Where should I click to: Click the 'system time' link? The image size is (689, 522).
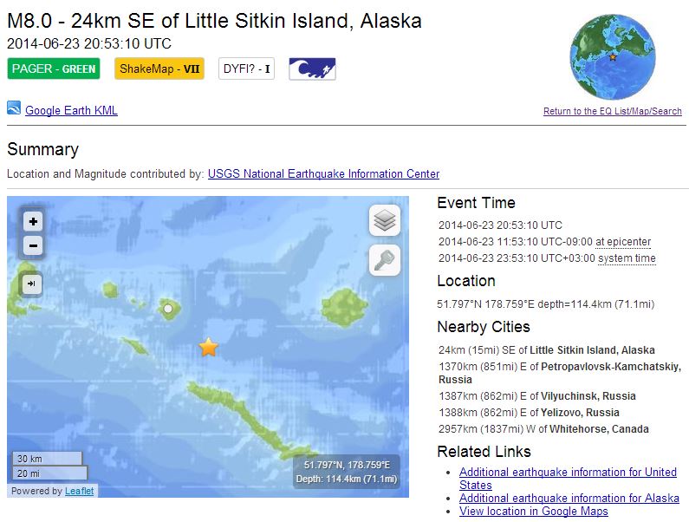627,258
